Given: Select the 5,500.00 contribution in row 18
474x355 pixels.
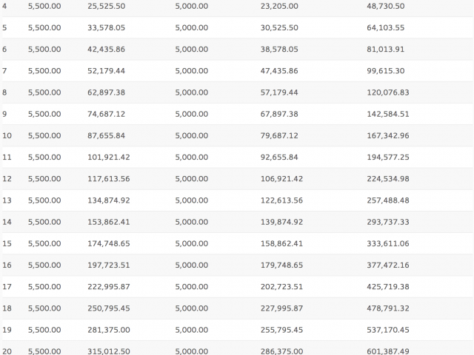Looking at the screenshot, I should click(44, 308).
